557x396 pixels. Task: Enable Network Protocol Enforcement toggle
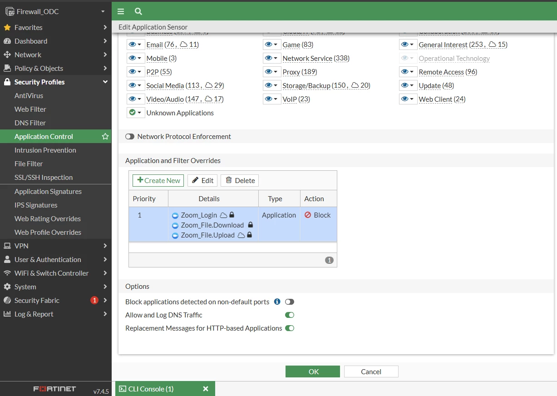click(130, 136)
